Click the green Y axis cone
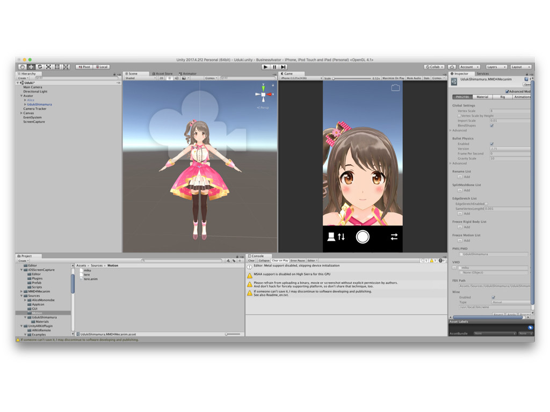This screenshot has width=550, height=412. pyautogui.click(x=263, y=89)
